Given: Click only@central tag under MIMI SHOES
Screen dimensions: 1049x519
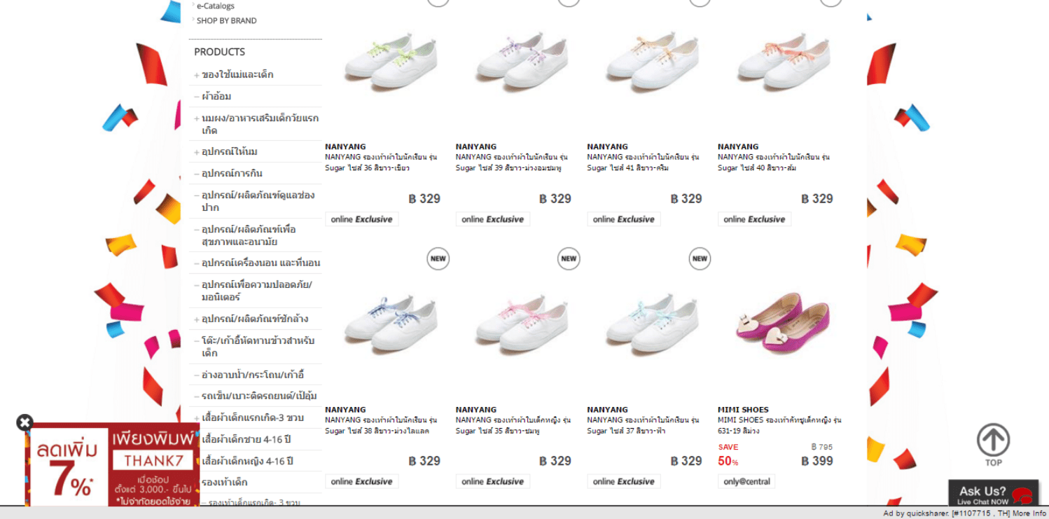Looking at the screenshot, I should tap(746, 481).
